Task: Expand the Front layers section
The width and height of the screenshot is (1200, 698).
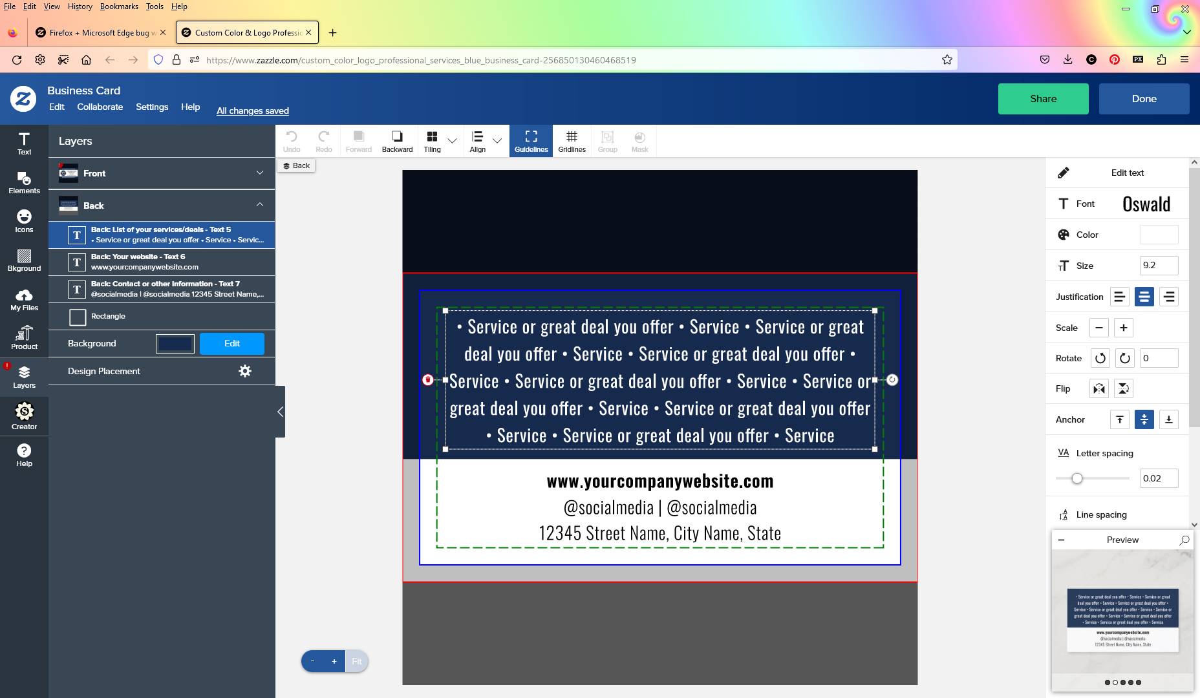Action: pos(260,173)
